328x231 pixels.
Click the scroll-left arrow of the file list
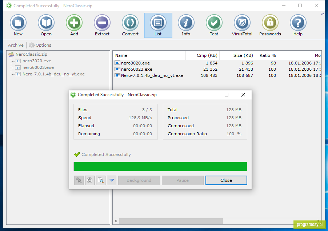click(x=116, y=221)
